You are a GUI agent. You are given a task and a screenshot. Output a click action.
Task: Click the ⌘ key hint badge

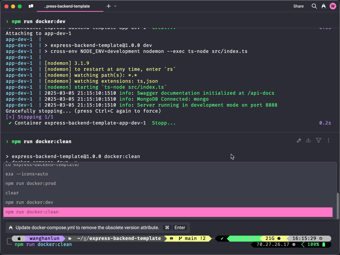pos(167,228)
